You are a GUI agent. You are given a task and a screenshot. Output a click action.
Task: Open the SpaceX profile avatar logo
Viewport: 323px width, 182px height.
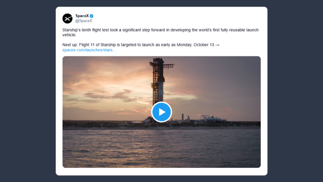(x=67, y=18)
